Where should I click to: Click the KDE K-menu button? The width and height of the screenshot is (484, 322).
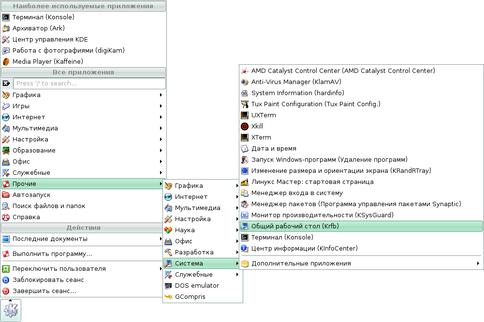coord(10,310)
